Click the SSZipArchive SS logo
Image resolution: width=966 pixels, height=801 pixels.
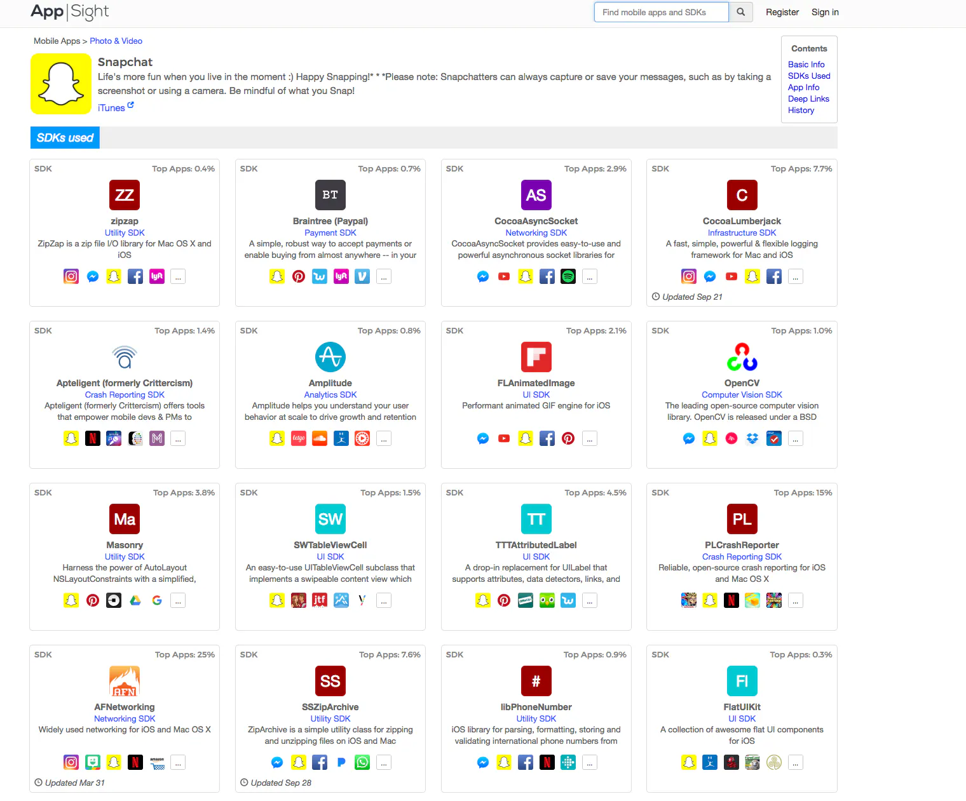(x=330, y=681)
